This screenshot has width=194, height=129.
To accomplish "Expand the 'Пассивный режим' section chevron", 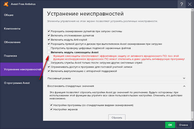I will (184, 78).
